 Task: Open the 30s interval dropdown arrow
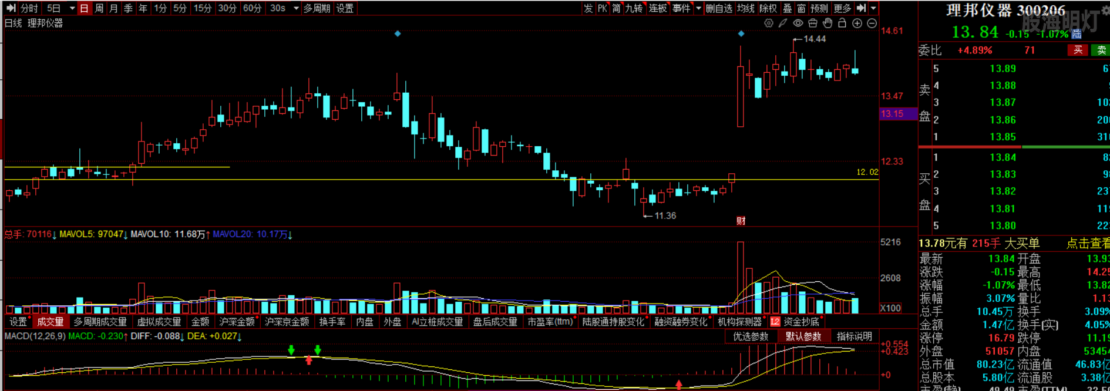[296, 8]
